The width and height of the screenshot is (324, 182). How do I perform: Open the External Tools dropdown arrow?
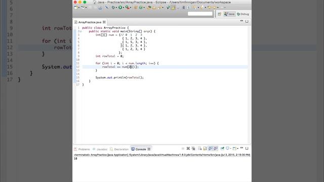[131, 8]
